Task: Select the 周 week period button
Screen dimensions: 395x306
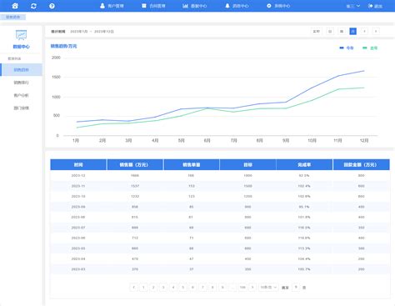Action: (342, 32)
